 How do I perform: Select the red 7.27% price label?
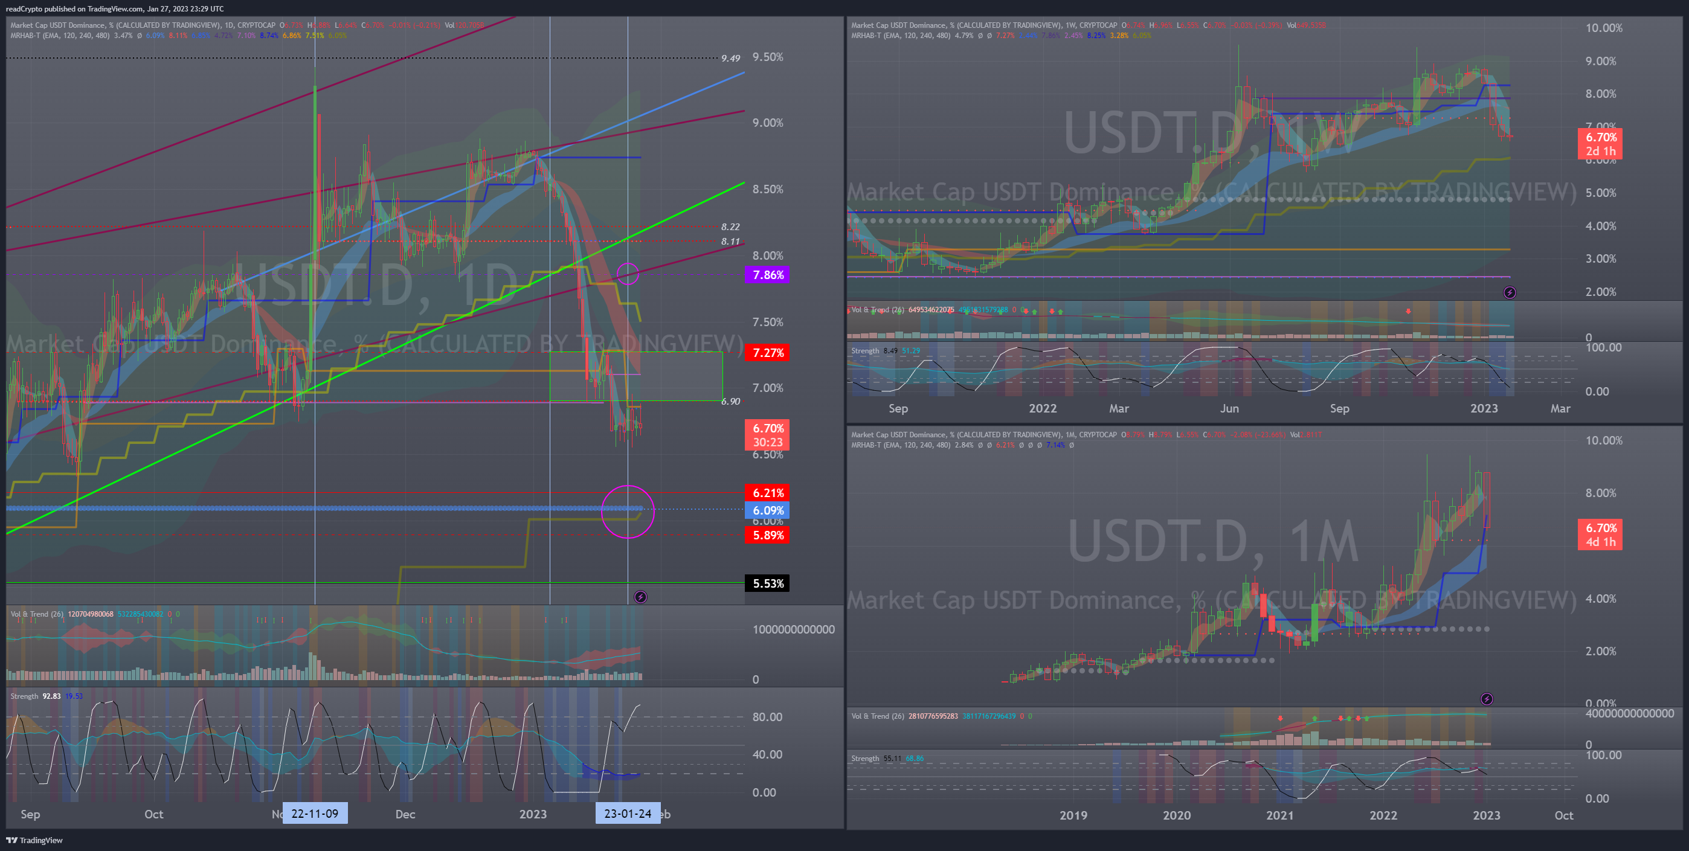(x=767, y=353)
